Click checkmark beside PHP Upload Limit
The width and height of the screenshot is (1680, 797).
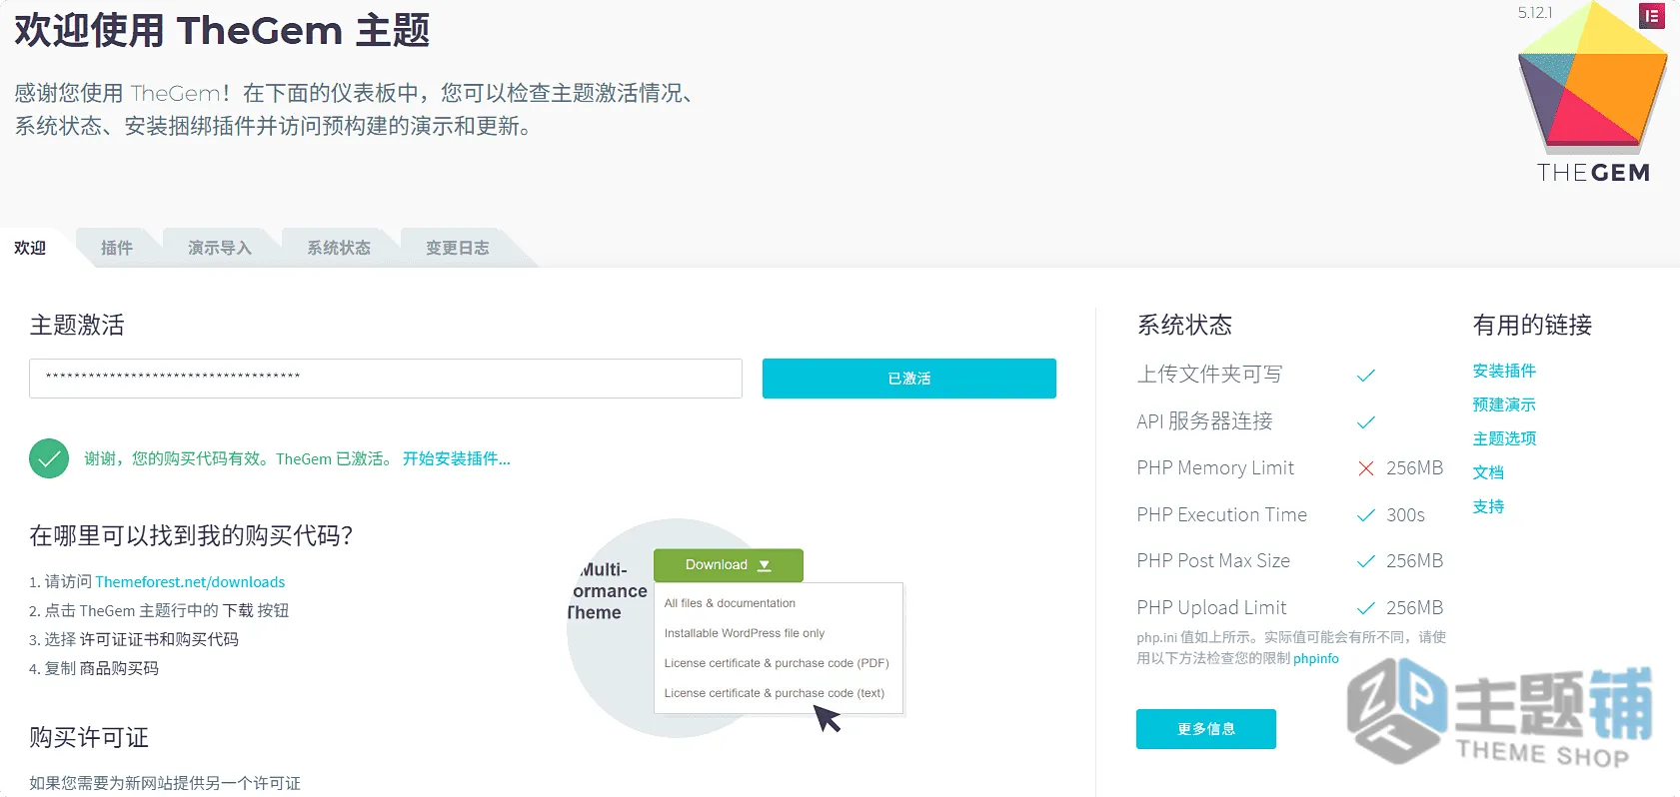point(1366,608)
